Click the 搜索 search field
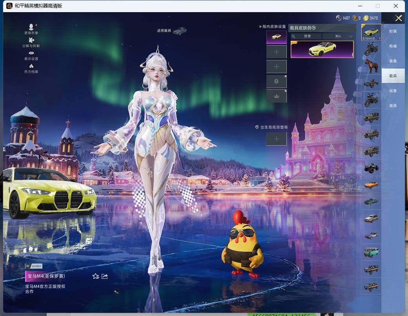Screen dimensions: 408x316 tap(306, 36)
